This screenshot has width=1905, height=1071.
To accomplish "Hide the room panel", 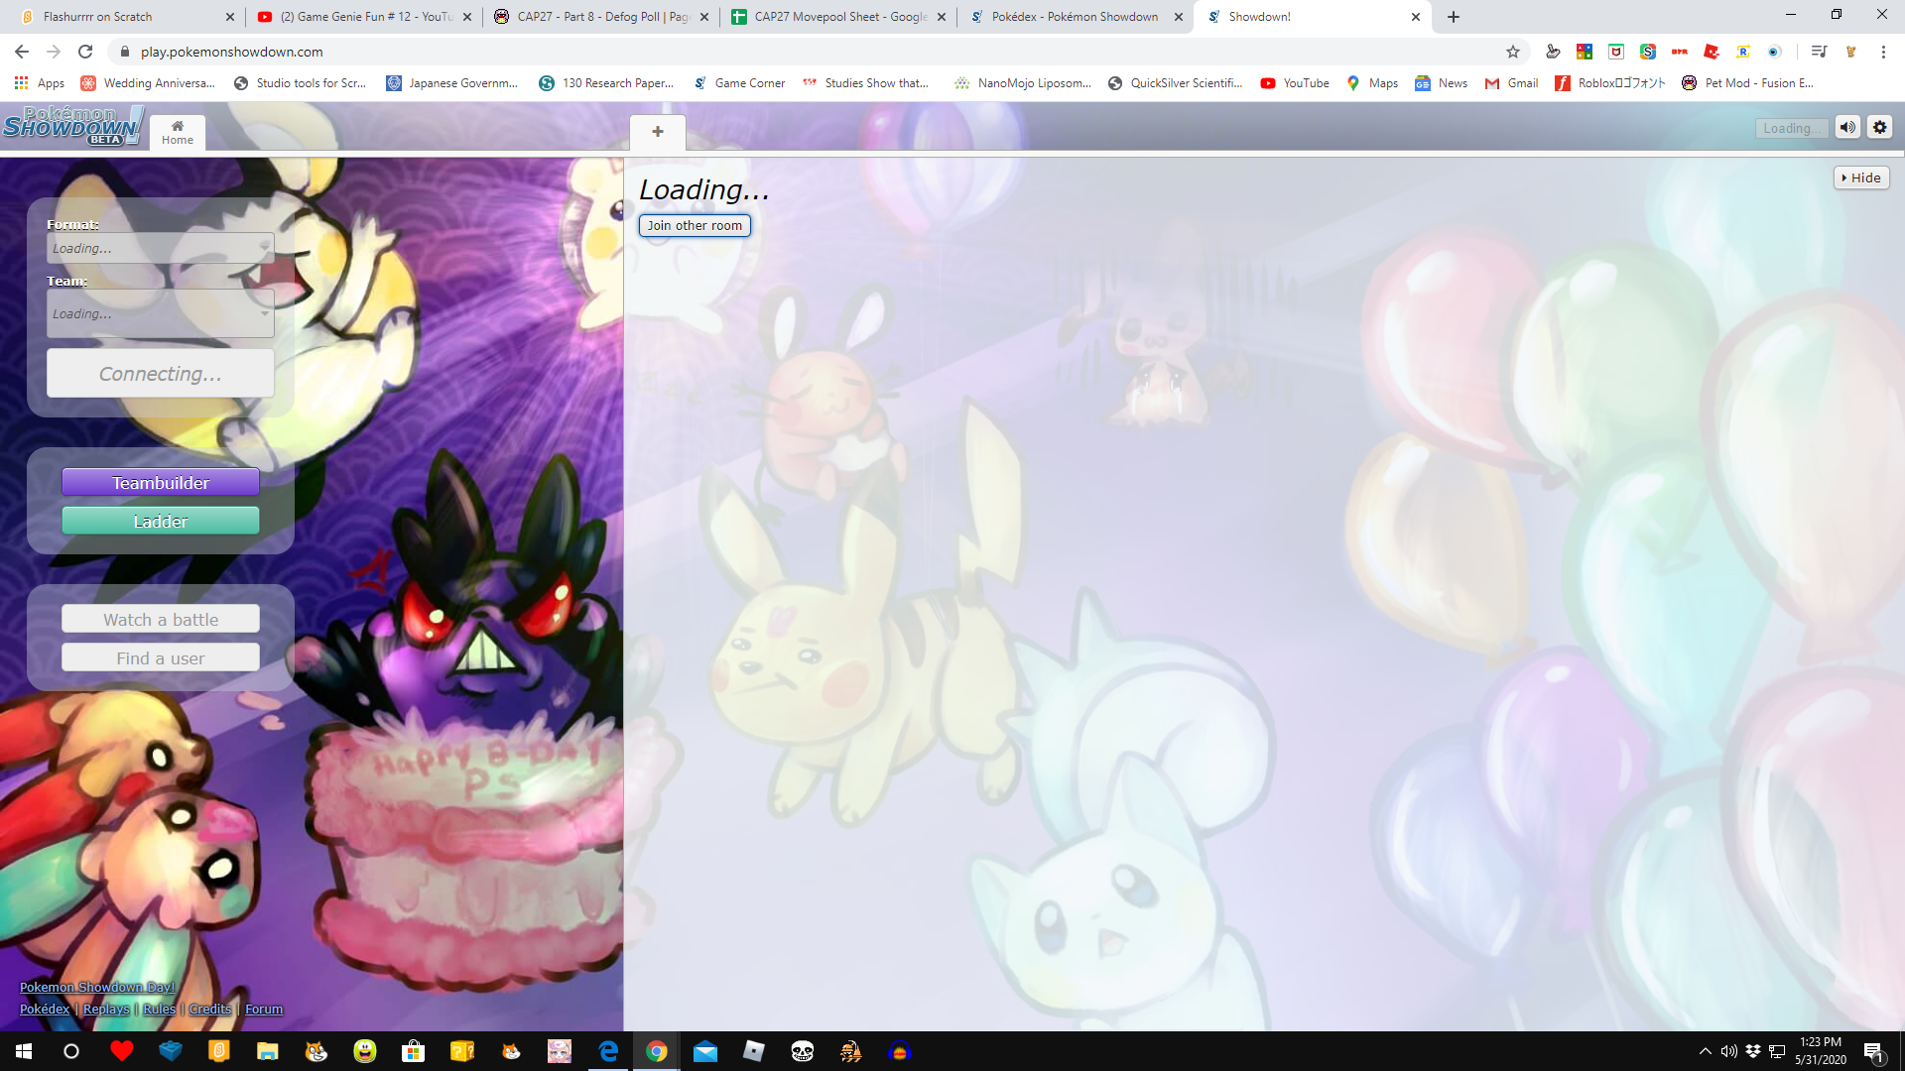I will tap(1861, 178).
